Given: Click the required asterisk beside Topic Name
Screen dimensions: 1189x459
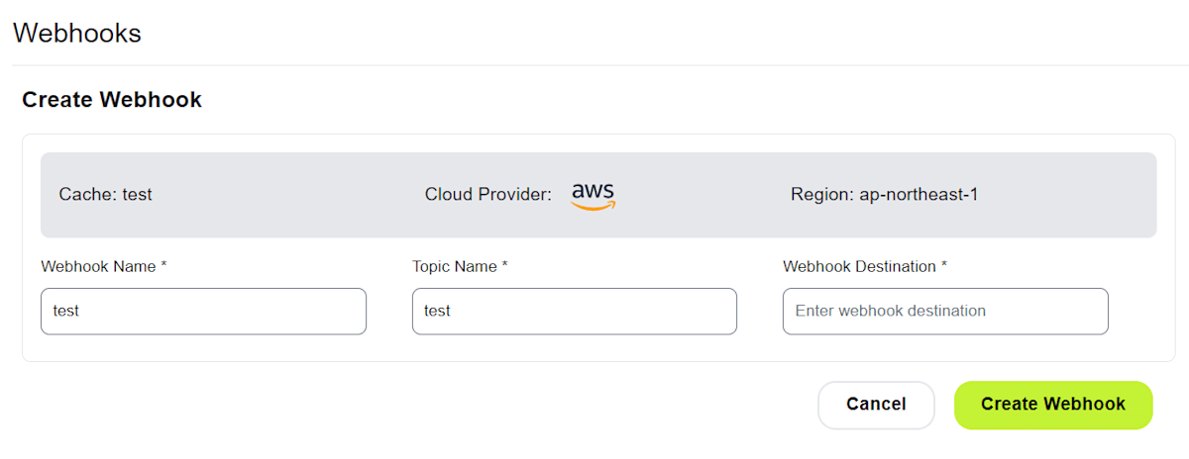Looking at the screenshot, I should 504,265.
